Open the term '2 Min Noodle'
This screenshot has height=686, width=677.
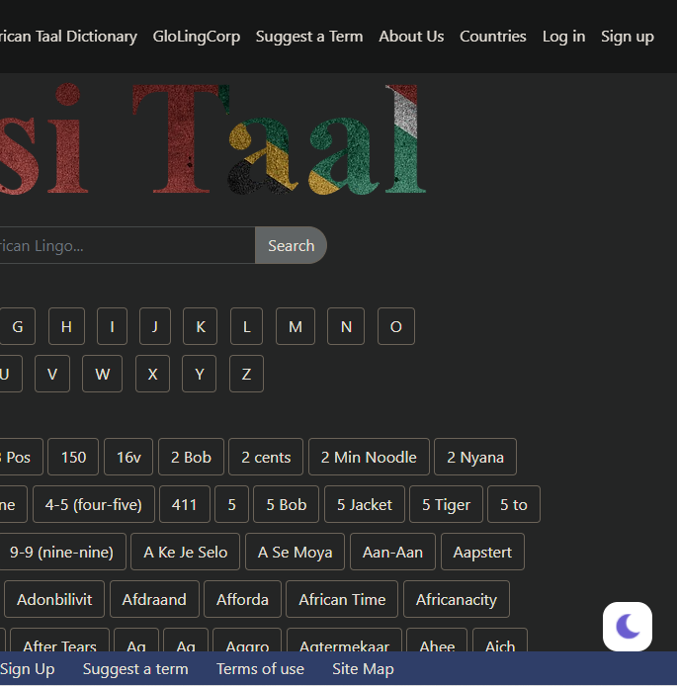pos(369,457)
